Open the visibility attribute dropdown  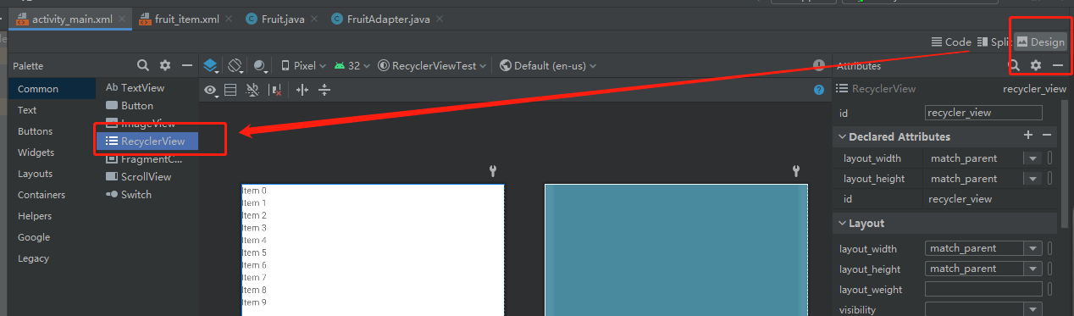(1032, 309)
